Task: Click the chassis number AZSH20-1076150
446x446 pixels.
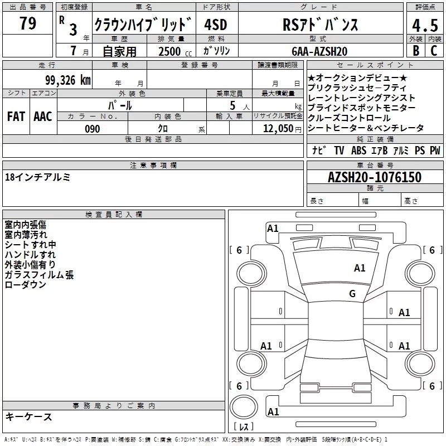Action: [x=375, y=177]
